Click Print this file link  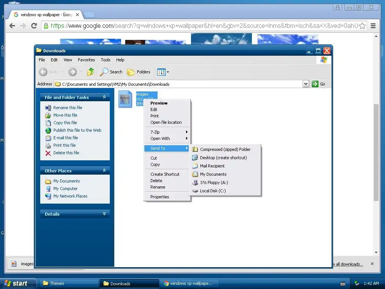pyautogui.click(x=65, y=145)
